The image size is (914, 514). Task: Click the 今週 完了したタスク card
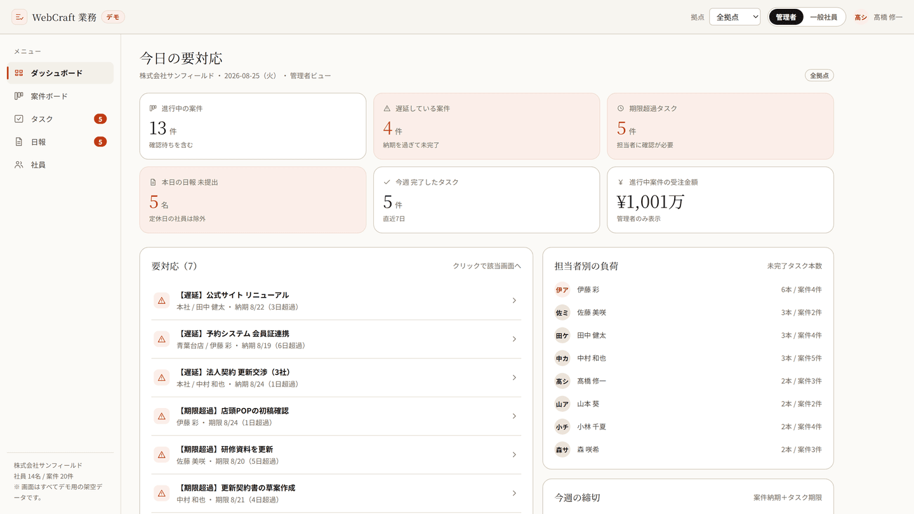pos(486,200)
